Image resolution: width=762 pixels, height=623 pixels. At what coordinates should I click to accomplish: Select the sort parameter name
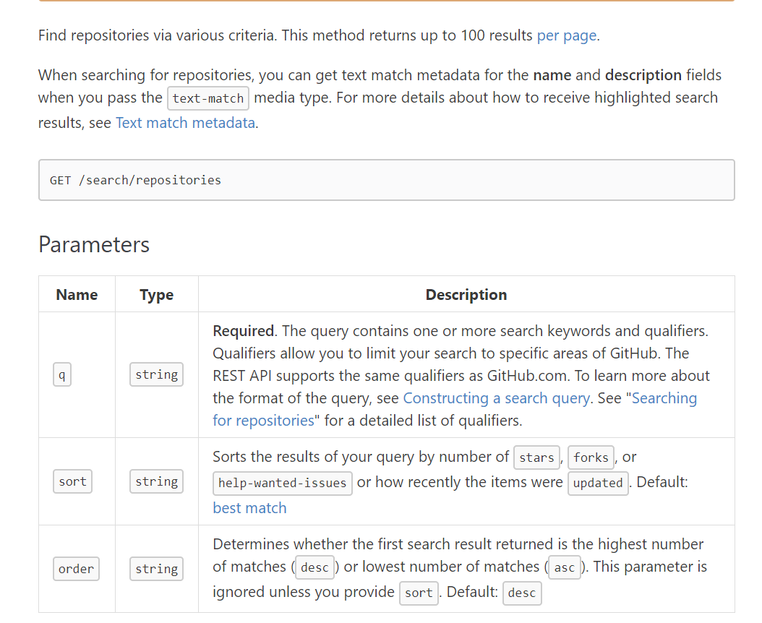pos(72,481)
